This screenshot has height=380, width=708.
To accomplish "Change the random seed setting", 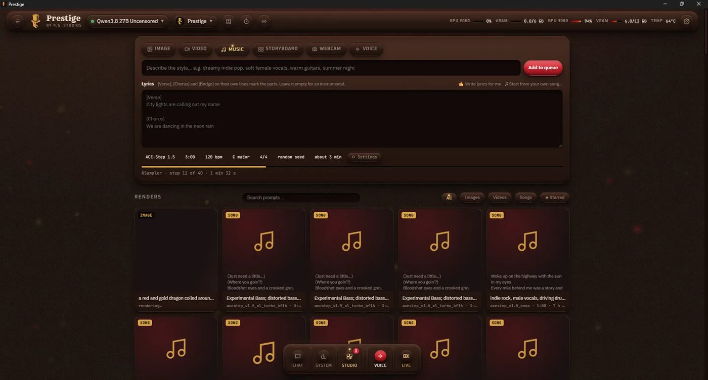I will [x=291, y=157].
